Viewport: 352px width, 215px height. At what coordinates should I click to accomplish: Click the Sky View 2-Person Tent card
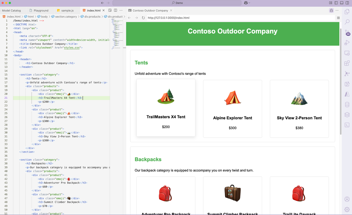(x=299, y=109)
